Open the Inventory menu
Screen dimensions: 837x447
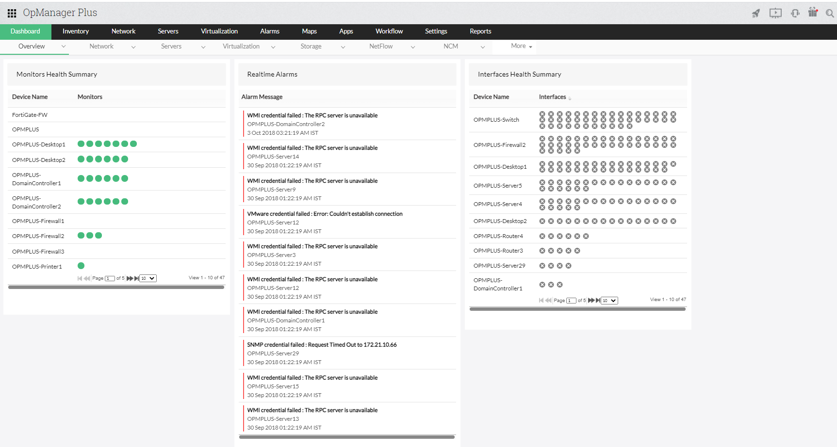(x=76, y=32)
